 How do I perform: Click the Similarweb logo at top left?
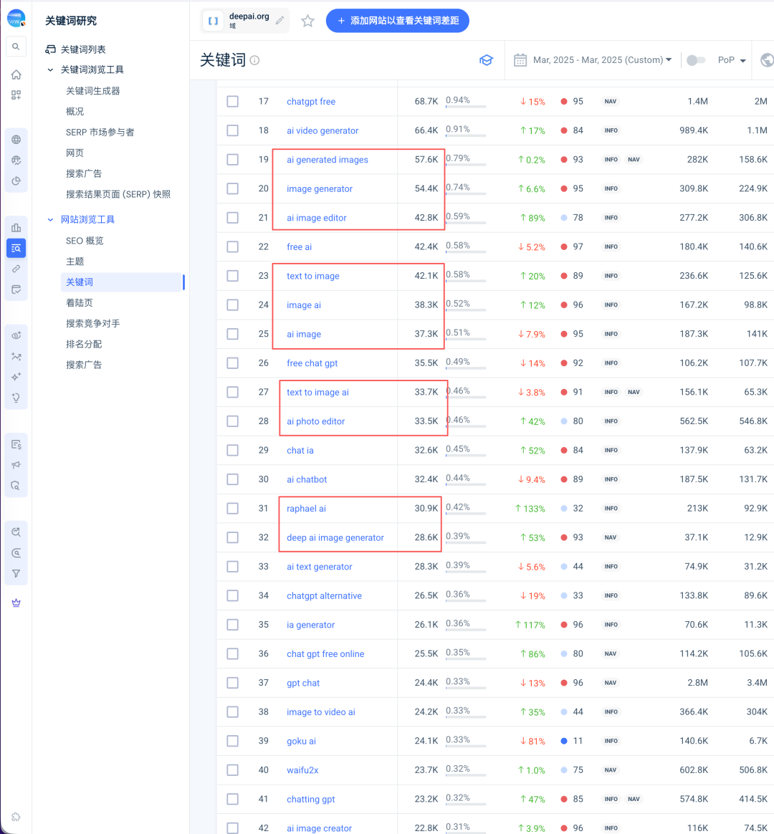tap(16, 19)
